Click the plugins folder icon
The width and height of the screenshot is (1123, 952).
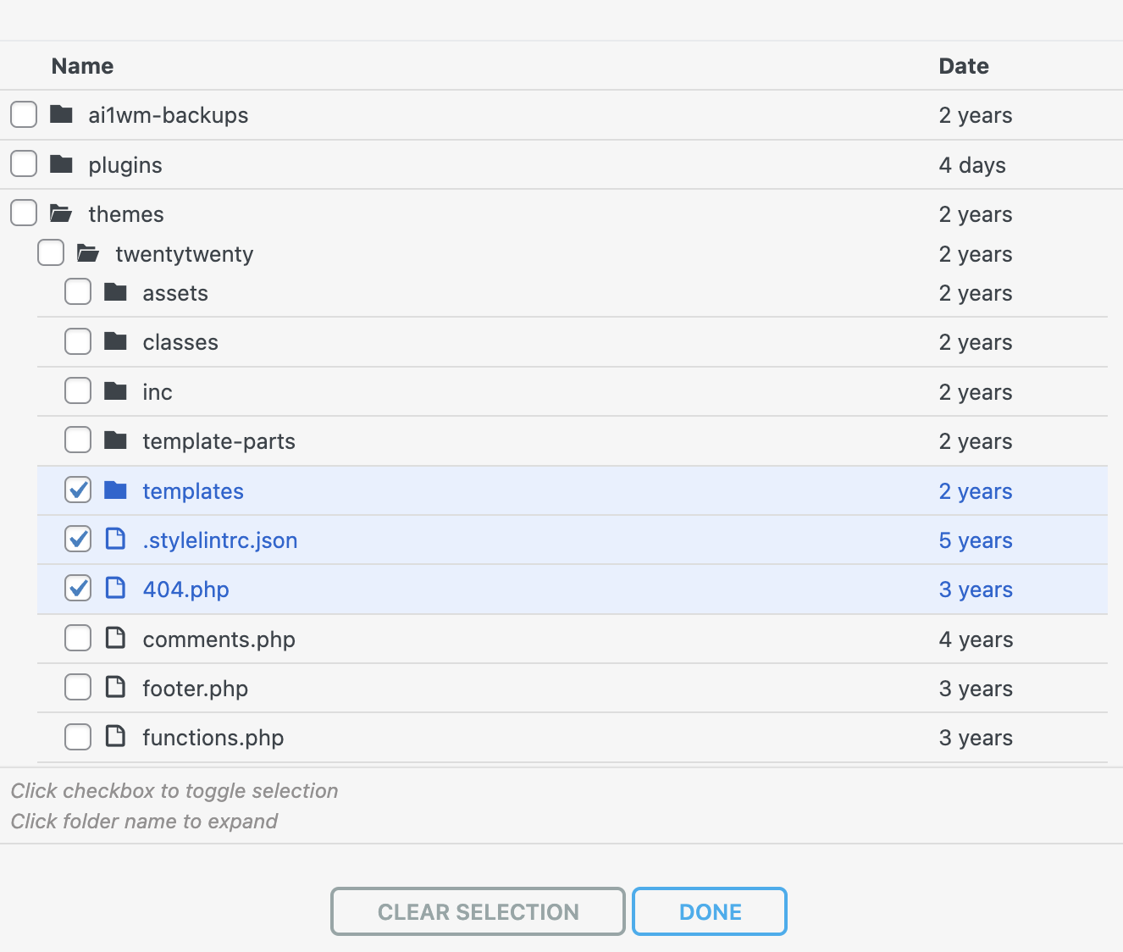(61, 164)
